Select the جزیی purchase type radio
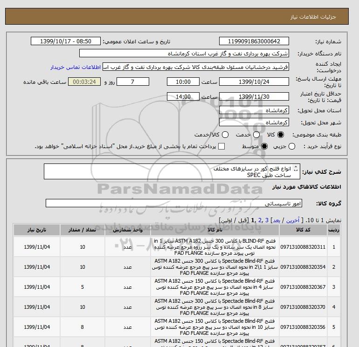The height and width of the screenshot is (347, 359). pyautogui.click(x=292, y=146)
